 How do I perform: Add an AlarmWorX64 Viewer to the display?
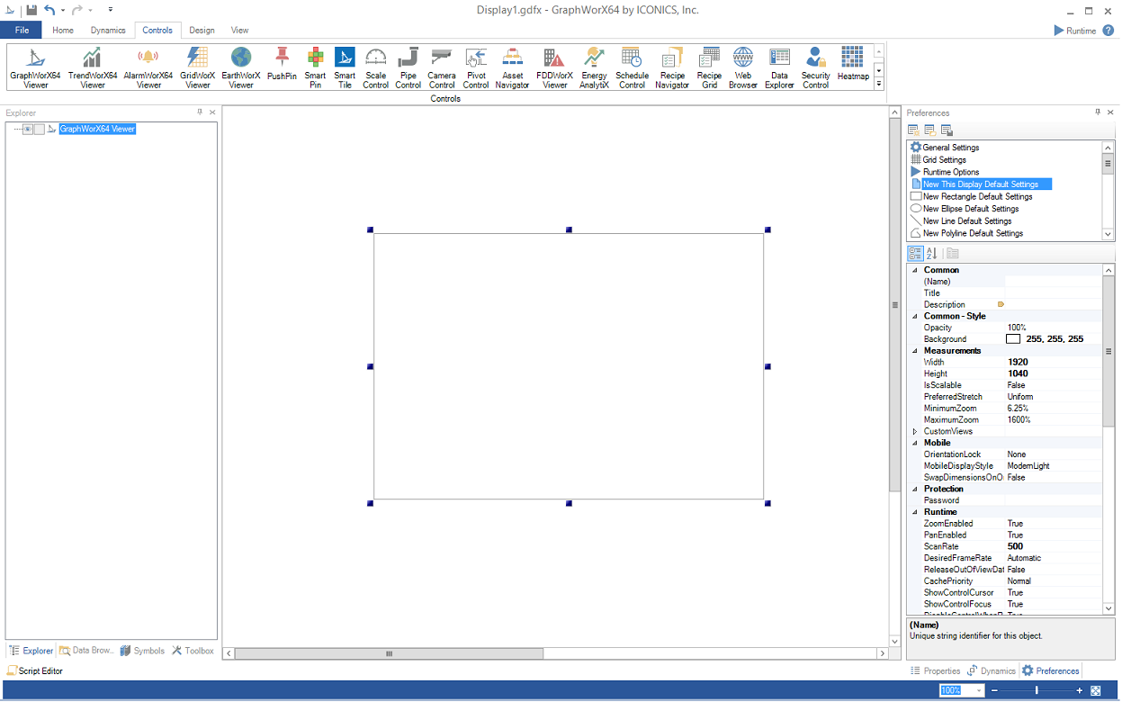point(148,67)
